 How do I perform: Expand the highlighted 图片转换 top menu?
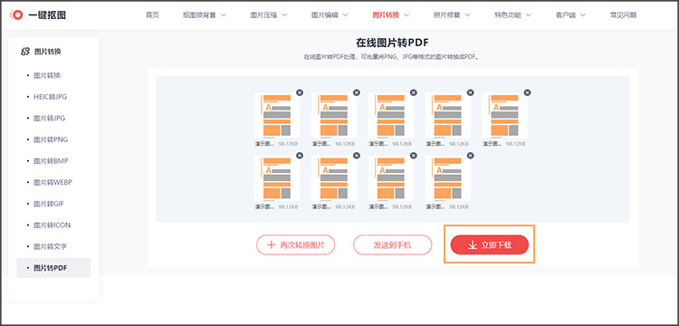click(x=391, y=15)
